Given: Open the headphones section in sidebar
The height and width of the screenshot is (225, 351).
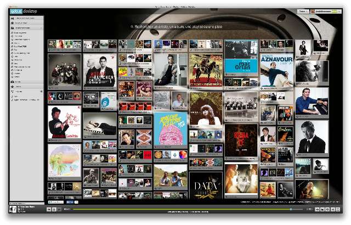Looking at the screenshot, I should (26, 23).
